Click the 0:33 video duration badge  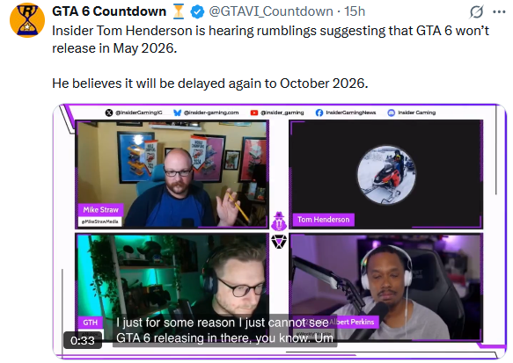(83, 340)
